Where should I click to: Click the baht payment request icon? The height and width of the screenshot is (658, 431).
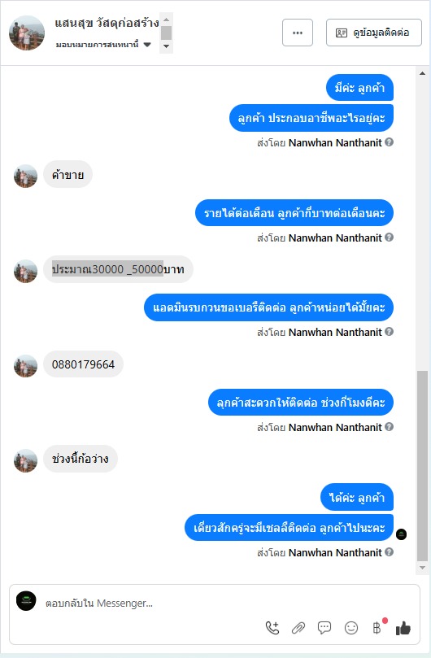coord(377,628)
